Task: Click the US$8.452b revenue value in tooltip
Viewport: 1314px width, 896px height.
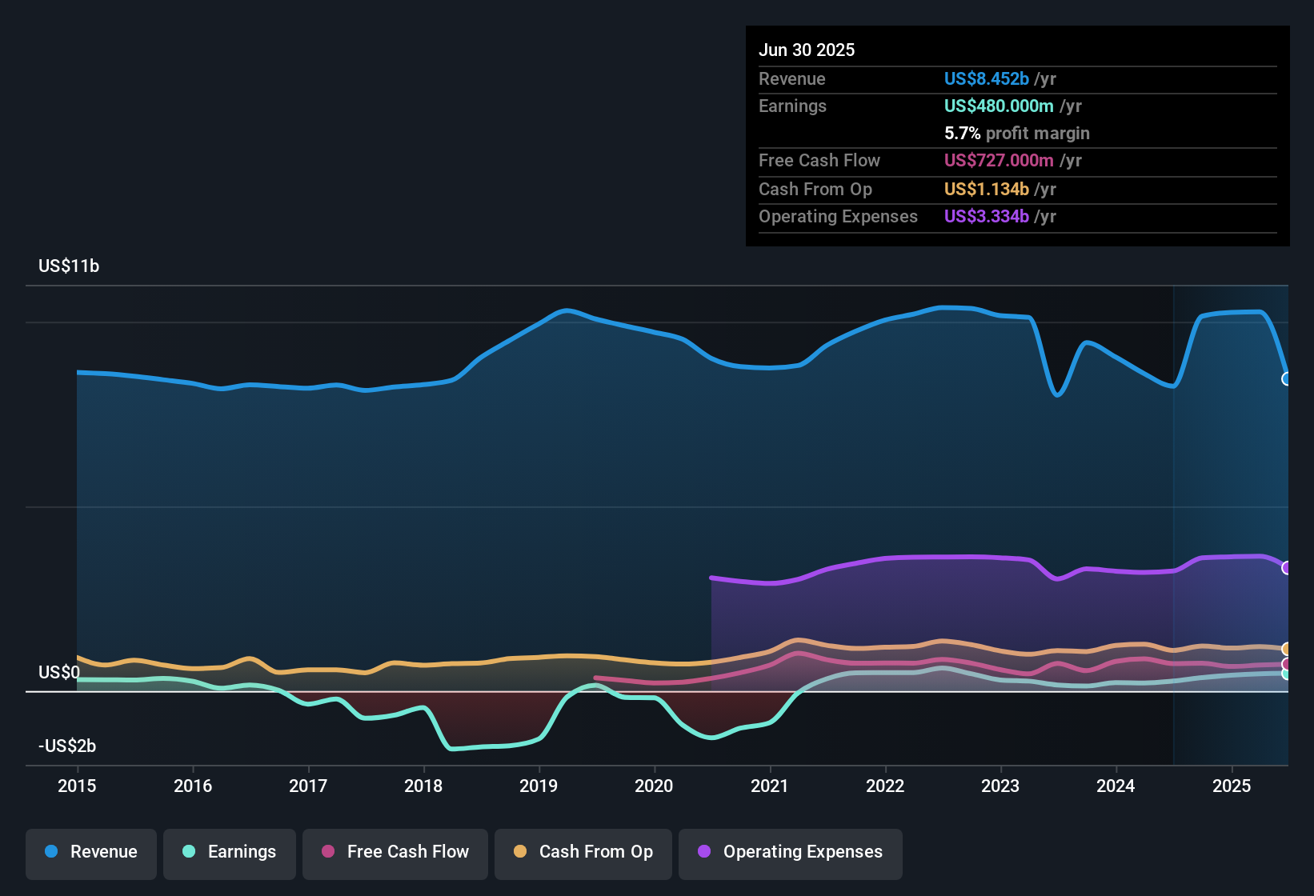Action: [x=986, y=78]
